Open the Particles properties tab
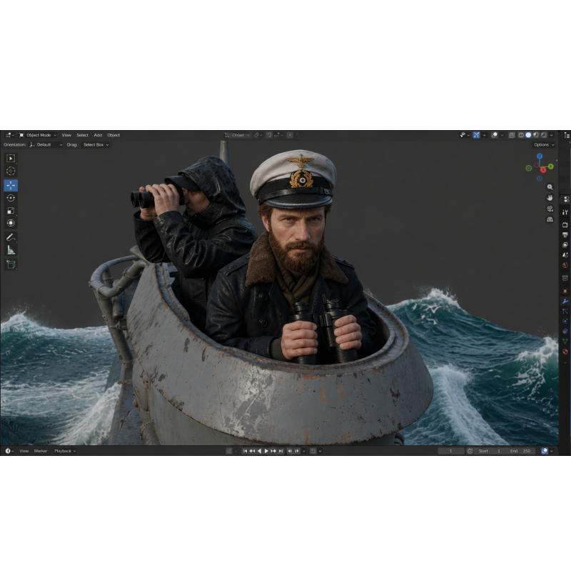 click(x=565, y=311)
